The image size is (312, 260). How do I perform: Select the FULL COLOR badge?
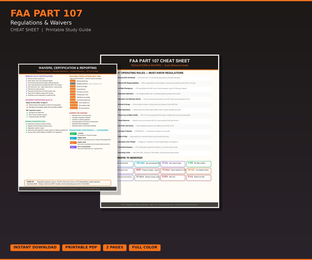[x=145, y=248]
